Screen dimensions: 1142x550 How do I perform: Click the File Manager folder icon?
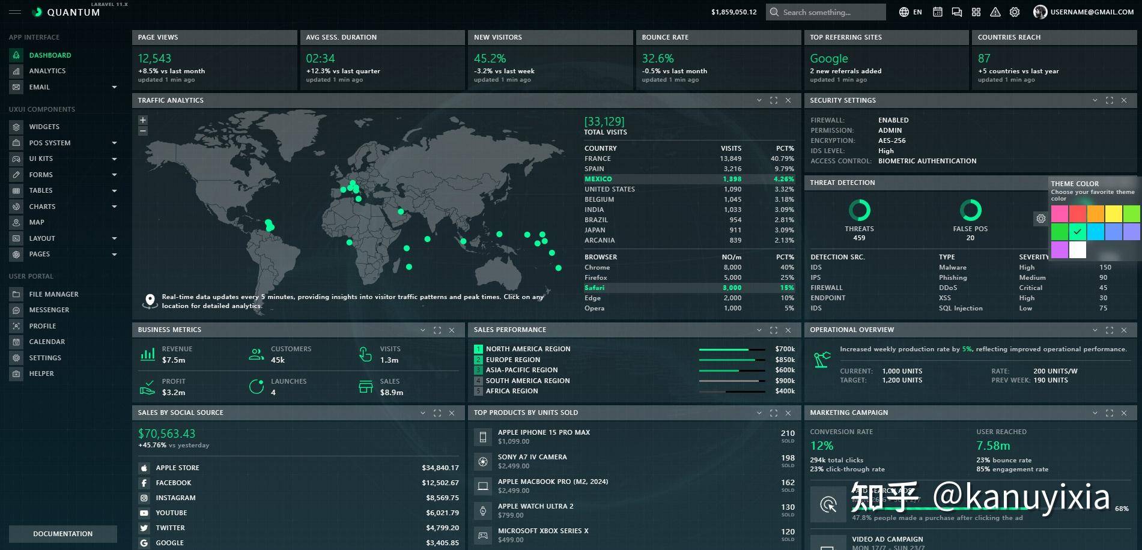(x=16, y=294)
